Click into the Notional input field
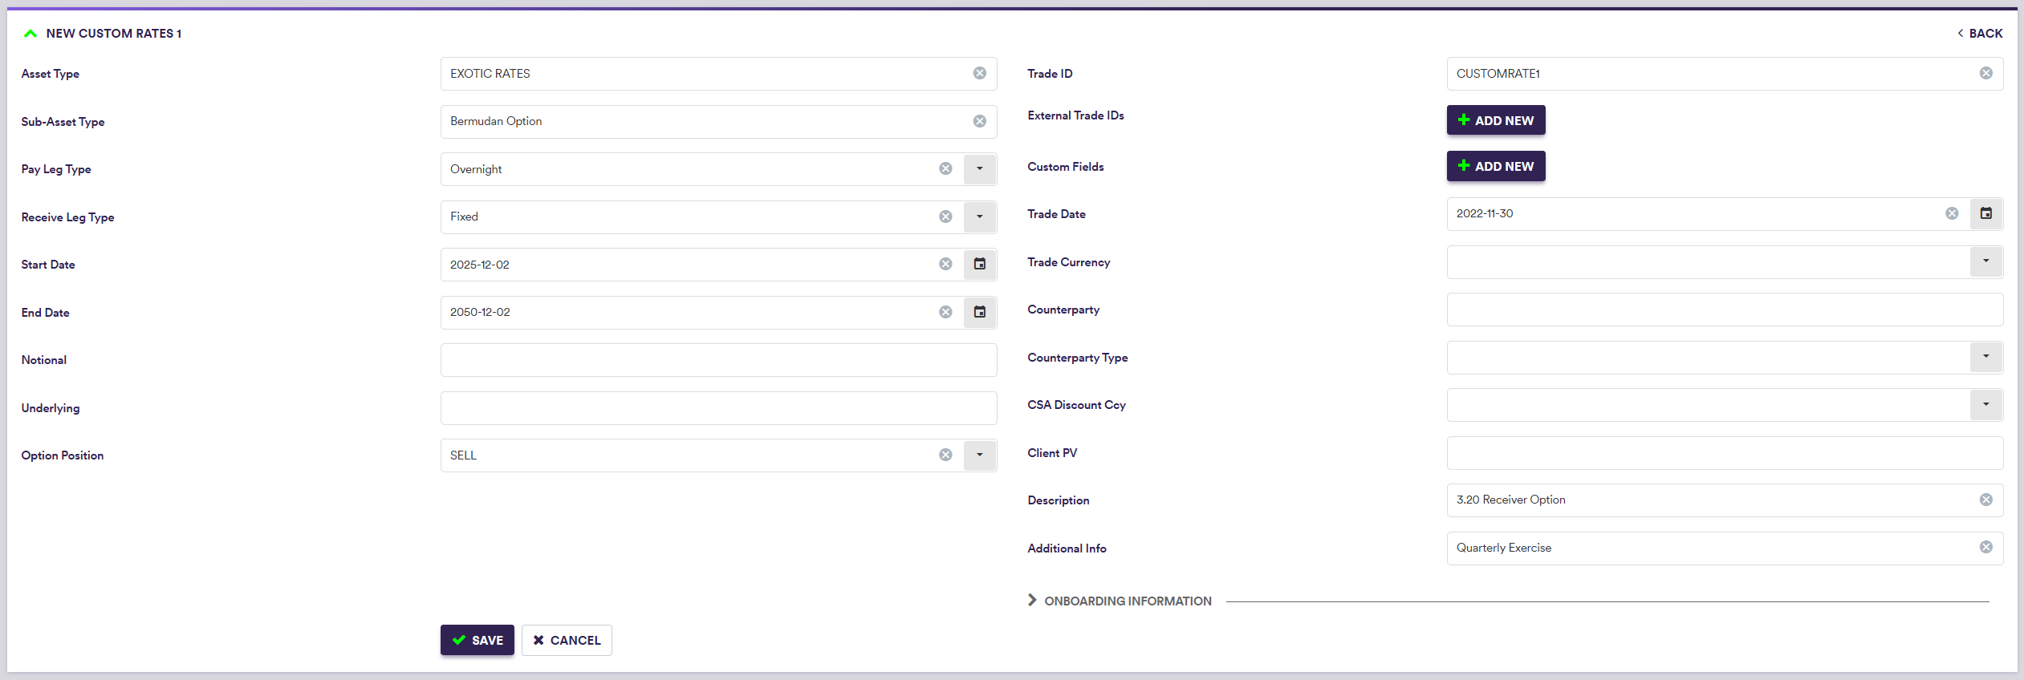The width and height of the screenshot is (2024, 680). click(718, 360)
